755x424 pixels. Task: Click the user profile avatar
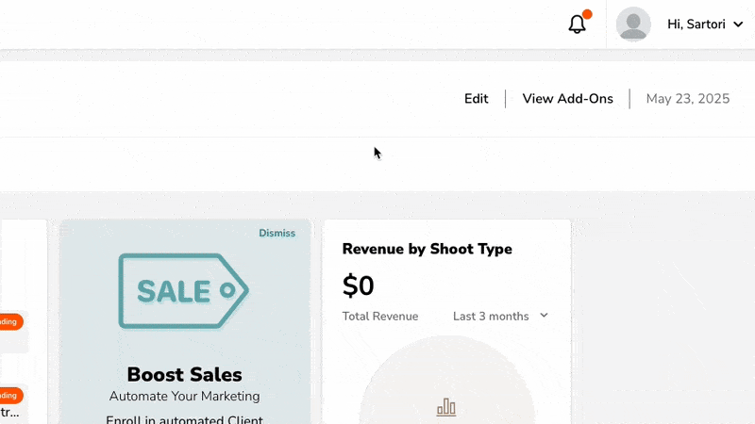click(633, 24)
